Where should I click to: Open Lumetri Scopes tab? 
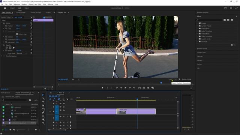coord(21,12)
